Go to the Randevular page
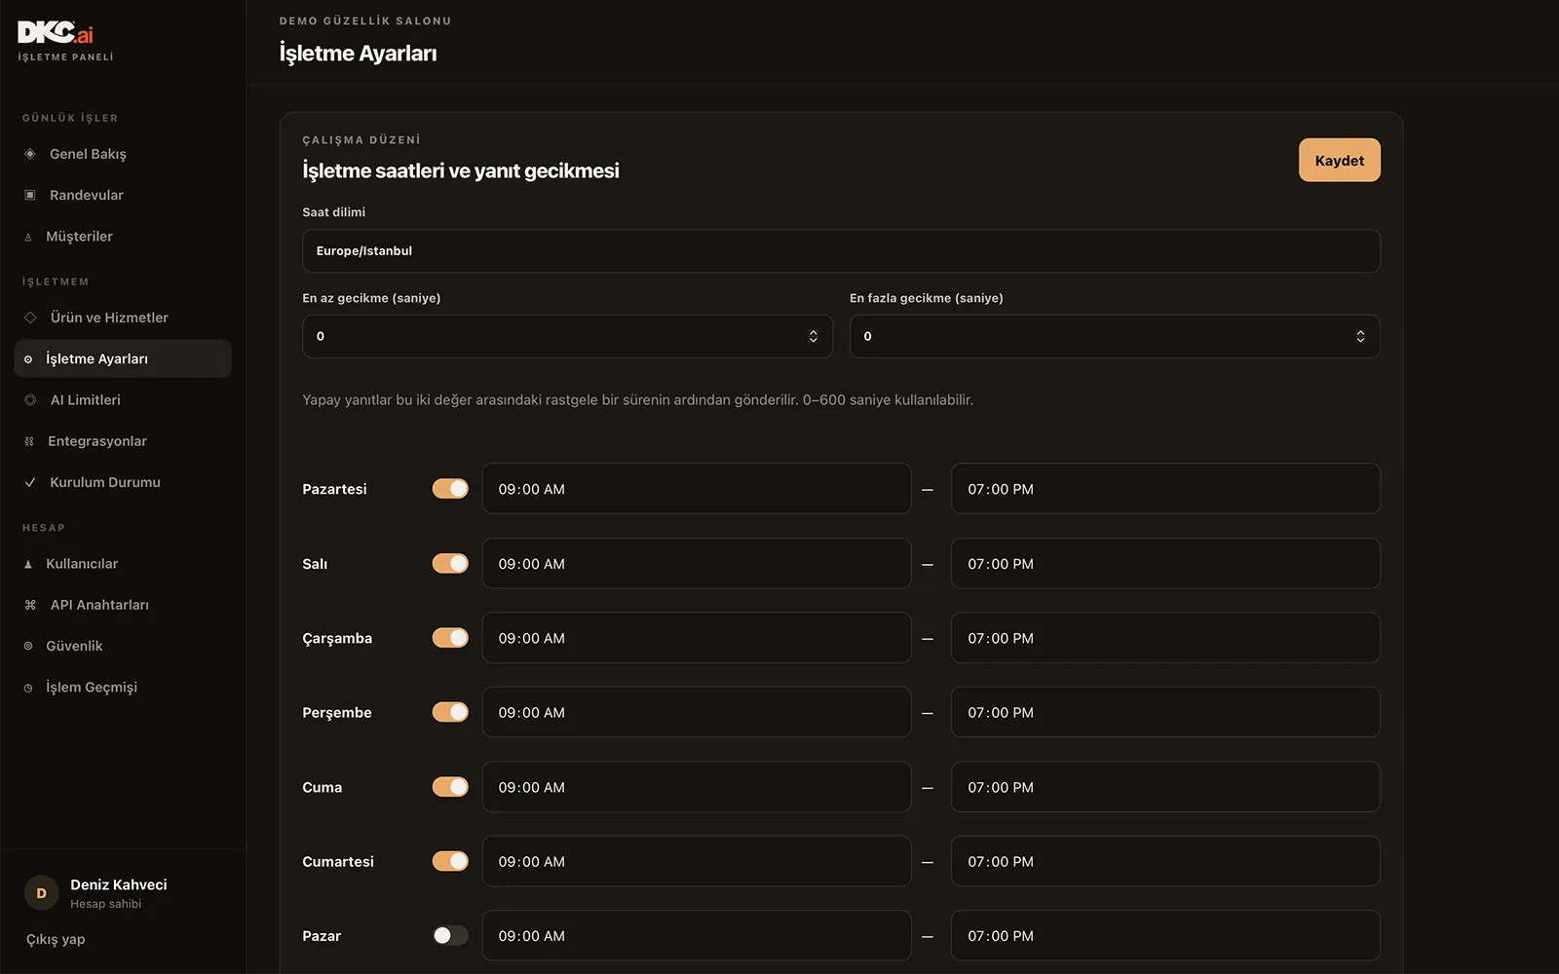 click(x=123, y=195)
